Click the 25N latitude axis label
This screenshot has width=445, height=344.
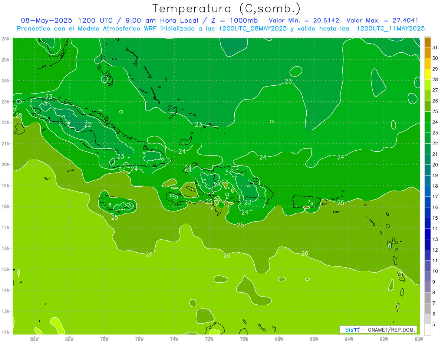[6, 59]
